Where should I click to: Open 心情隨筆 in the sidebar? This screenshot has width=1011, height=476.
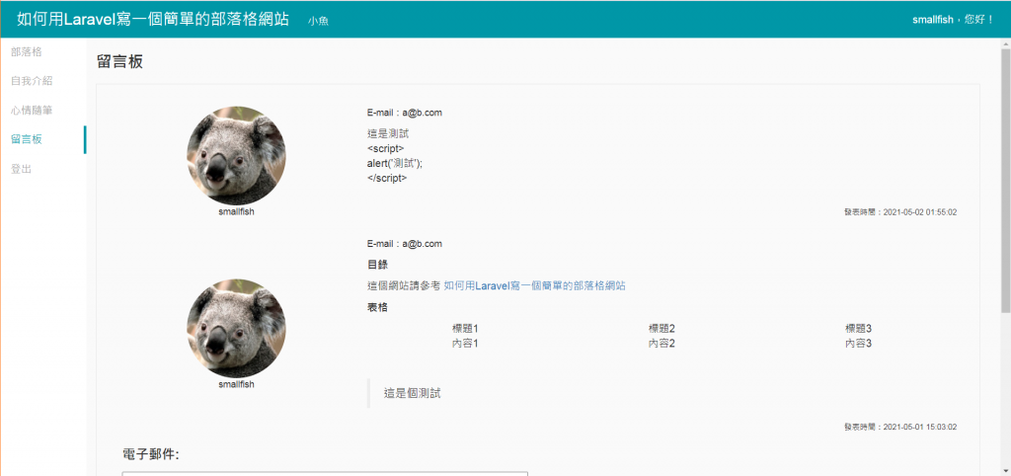pyautogui.click(x=32, y=111)
